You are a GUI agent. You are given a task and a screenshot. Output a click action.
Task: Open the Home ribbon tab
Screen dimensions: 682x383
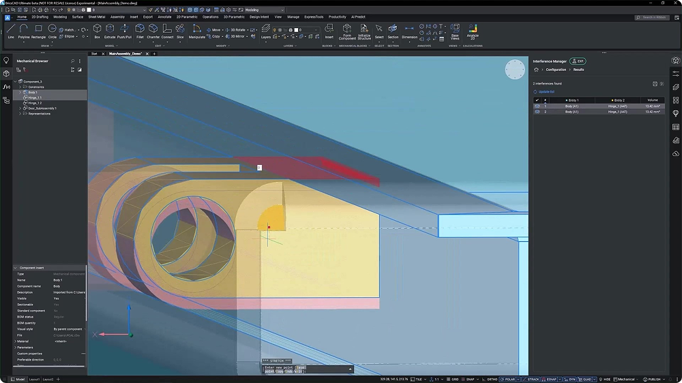tap(22, 17)
